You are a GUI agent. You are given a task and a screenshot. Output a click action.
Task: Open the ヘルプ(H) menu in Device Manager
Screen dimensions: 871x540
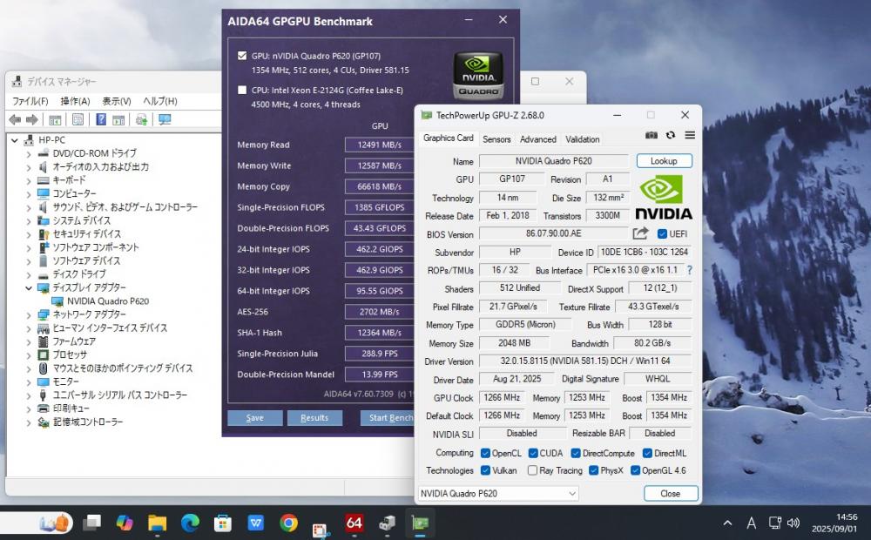160,101
